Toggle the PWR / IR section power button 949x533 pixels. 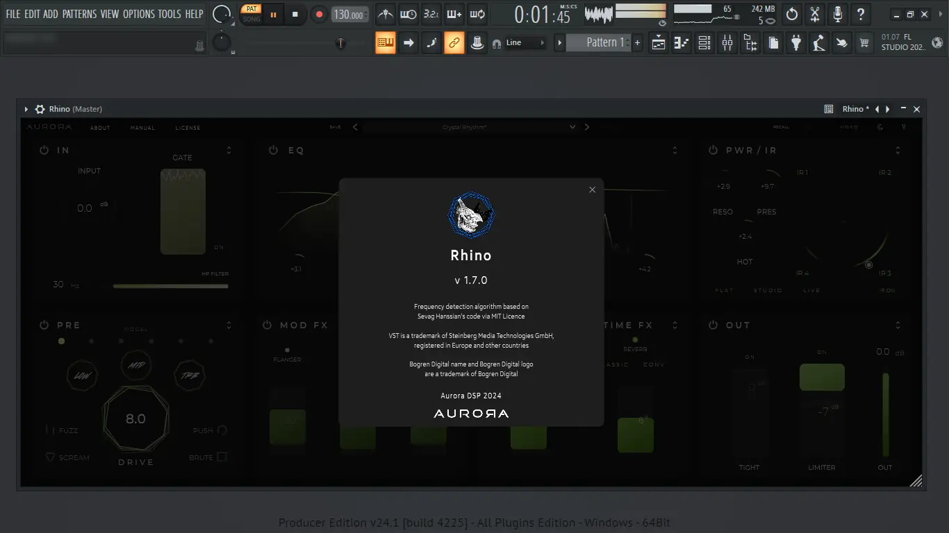(x=713, y=150)
